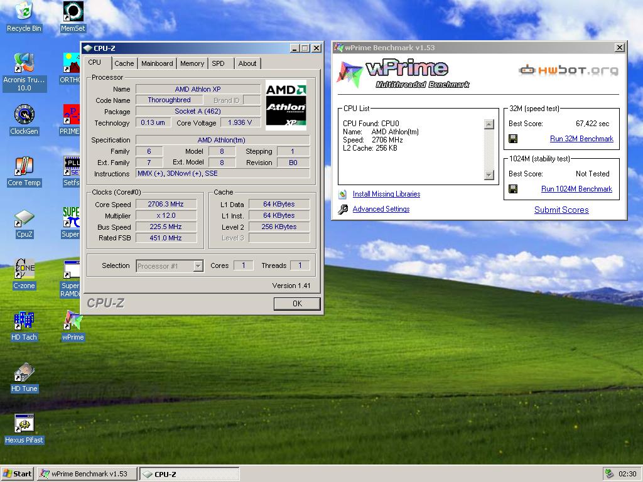
Task: Switch to the Memory tab
Action: pos(192,63)
